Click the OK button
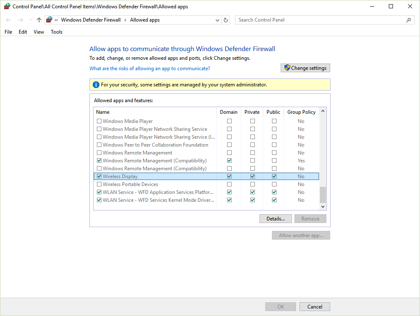 280,306
